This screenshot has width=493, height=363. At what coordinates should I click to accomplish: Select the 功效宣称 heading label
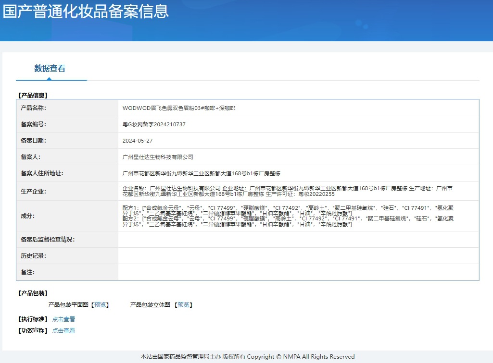(x=33, y=330)
